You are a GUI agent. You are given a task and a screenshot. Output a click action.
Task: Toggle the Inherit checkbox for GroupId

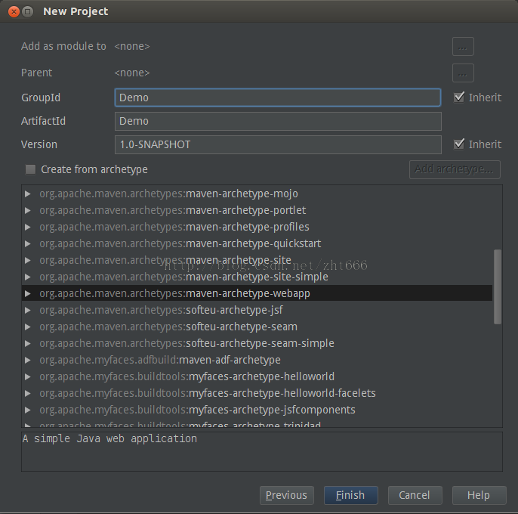459,98
